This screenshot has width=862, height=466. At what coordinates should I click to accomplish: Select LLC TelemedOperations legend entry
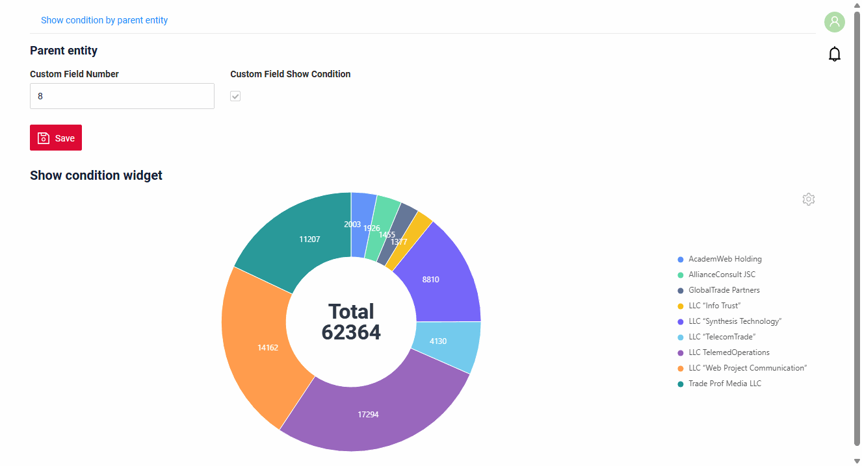click(x=724, y=352)
